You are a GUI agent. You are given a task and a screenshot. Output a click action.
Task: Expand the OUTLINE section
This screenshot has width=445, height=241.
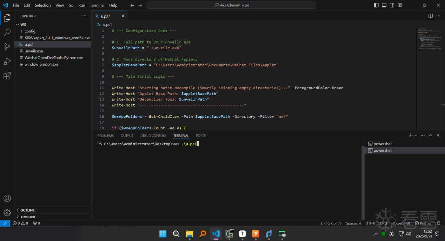point(53,210)
